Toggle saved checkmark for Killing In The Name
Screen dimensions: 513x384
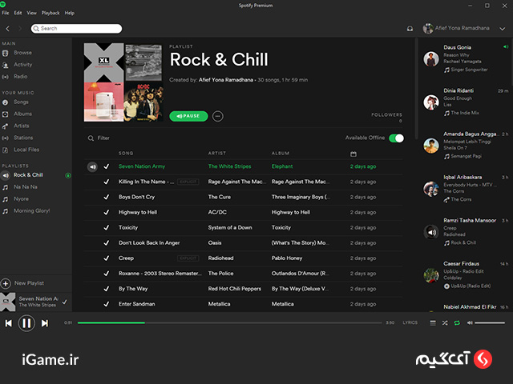tap(107, 182)
